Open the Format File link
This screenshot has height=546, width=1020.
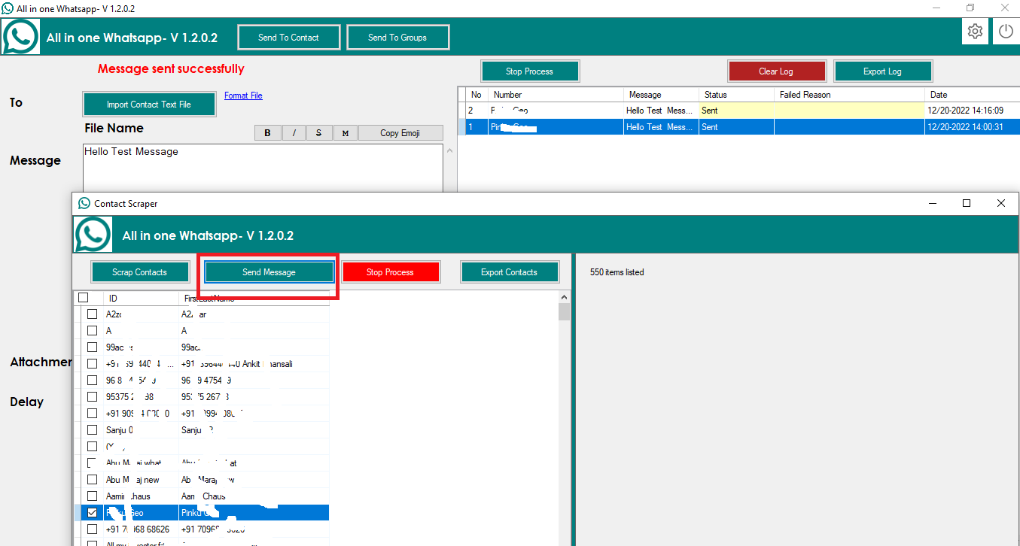[243, 96]
